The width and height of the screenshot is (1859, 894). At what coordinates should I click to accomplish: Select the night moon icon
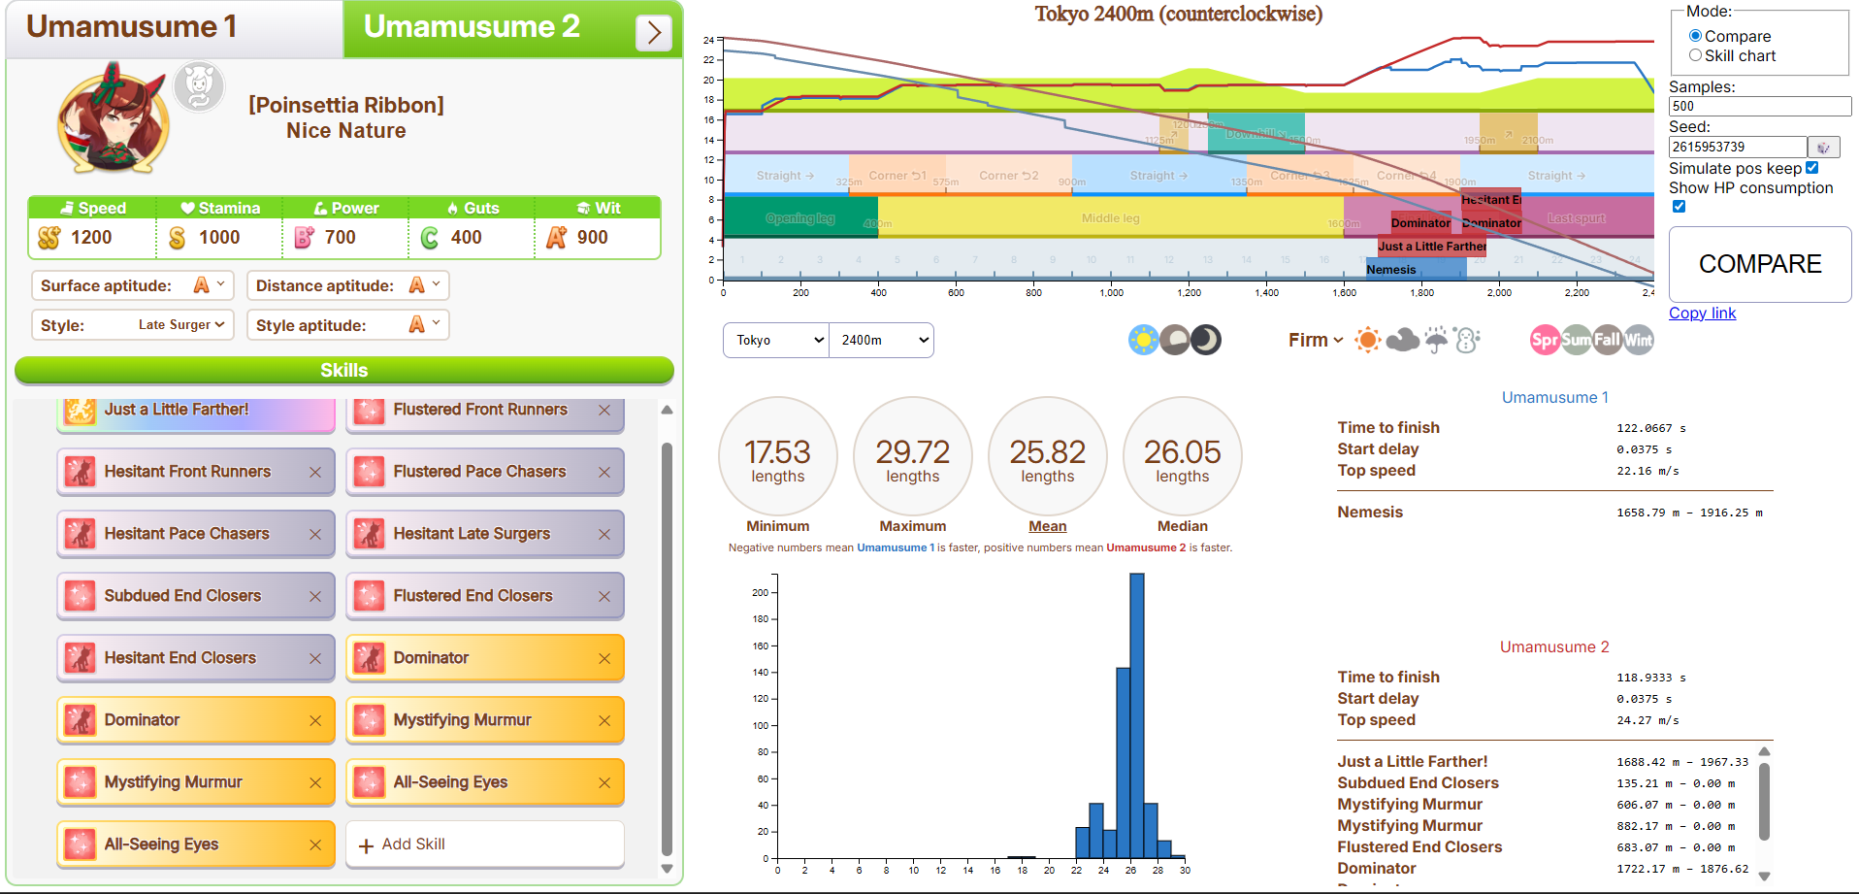click(x=1206, y=340)
